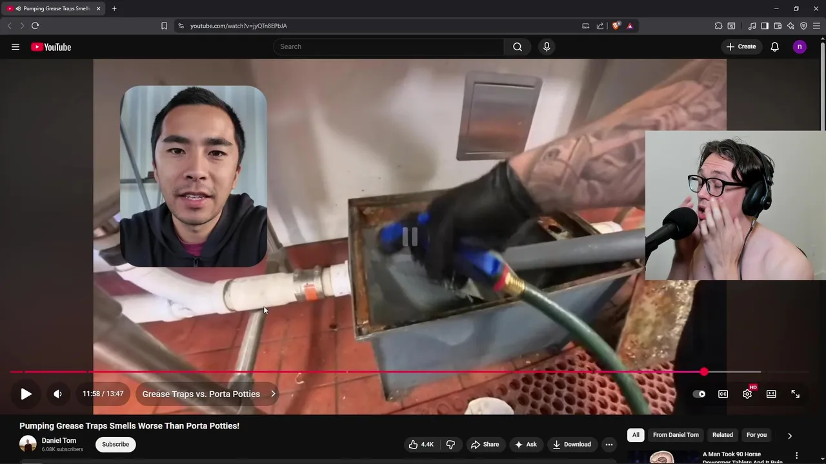Open more actions ellipsis menu

click(x=609, y=444)
